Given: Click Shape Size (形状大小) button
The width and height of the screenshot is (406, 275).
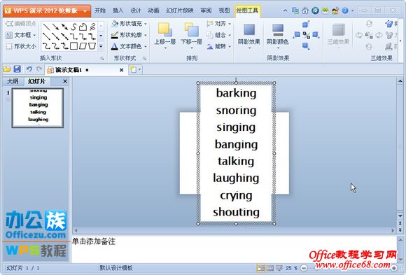Looking at the screenshot, I should coord(21,46).
